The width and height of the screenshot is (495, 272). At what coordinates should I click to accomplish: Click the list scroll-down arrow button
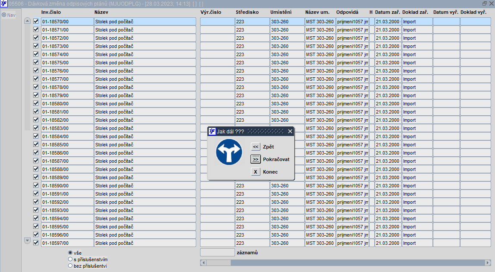click(x=27, y=240)
